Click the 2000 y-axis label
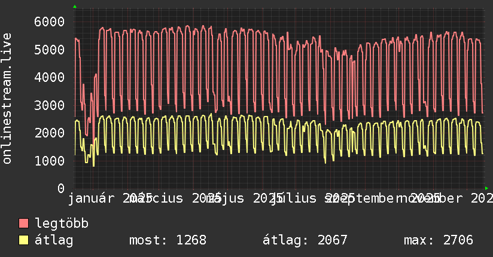This screenshot has width=493, height=257. 50,133
